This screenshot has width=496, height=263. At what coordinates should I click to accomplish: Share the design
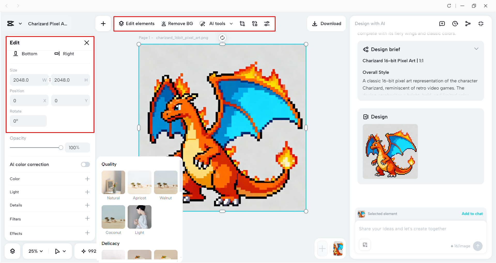point(468,23)
